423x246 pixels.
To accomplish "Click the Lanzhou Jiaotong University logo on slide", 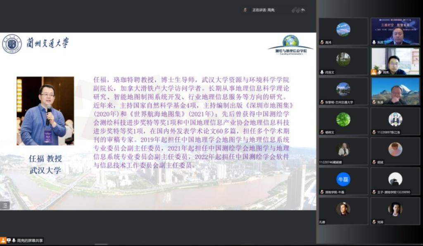I will pyautogui.click(x=12, y=44).
